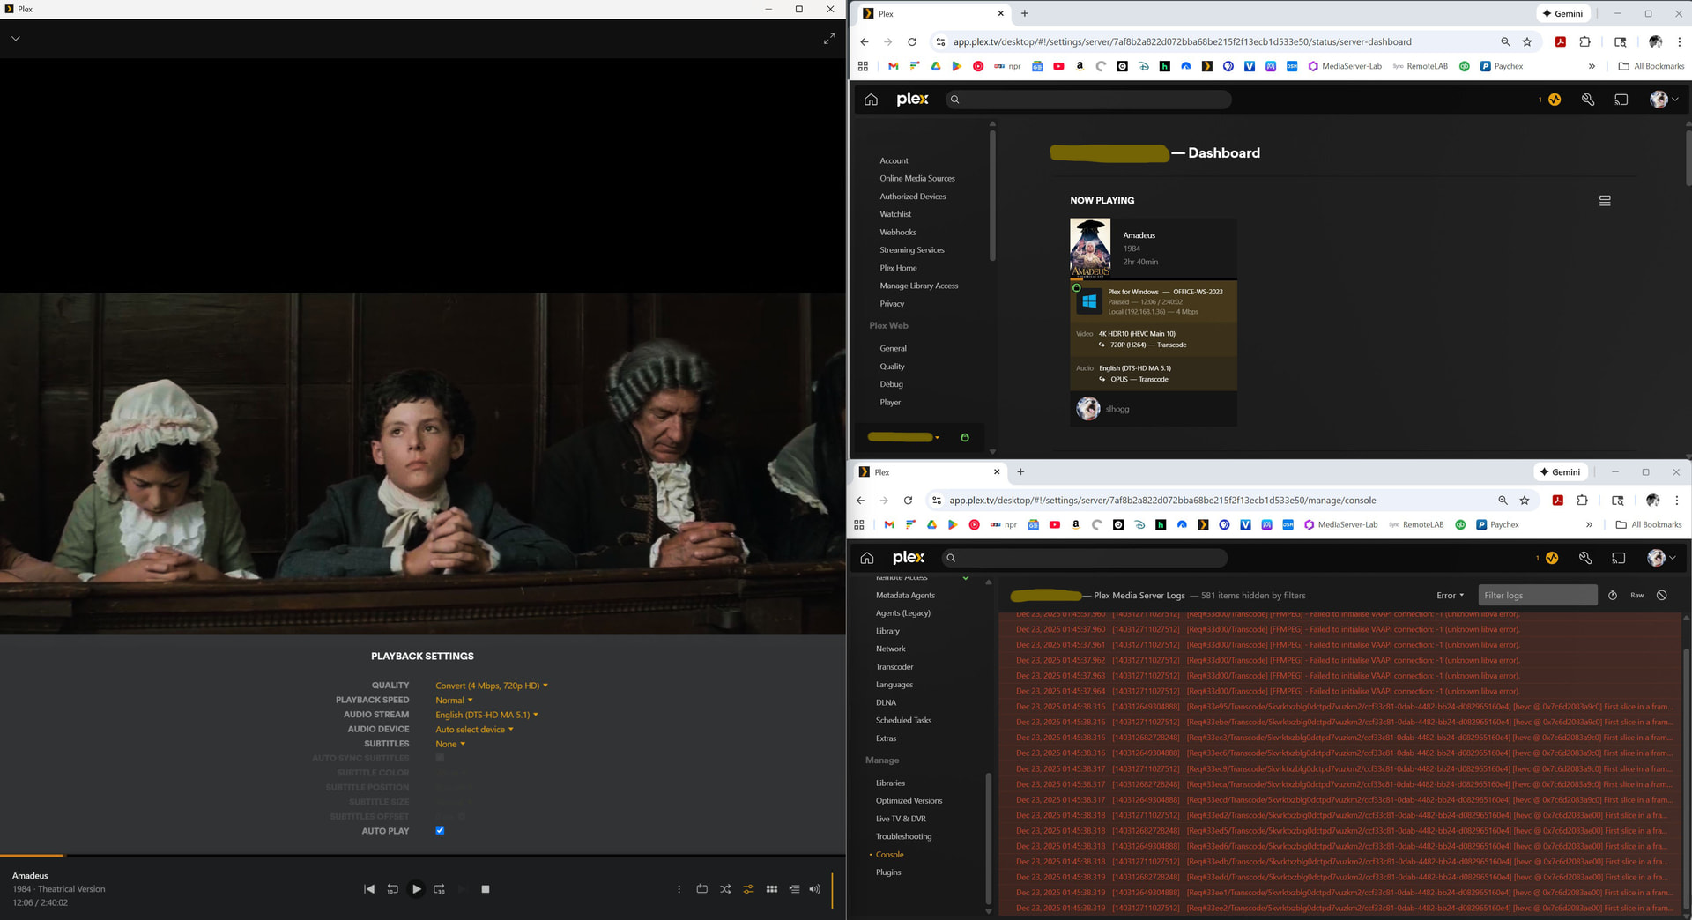This screenshot has height=920, width=1692.
Task: Toggle Raw log view
Action: tap(1636, 596)
